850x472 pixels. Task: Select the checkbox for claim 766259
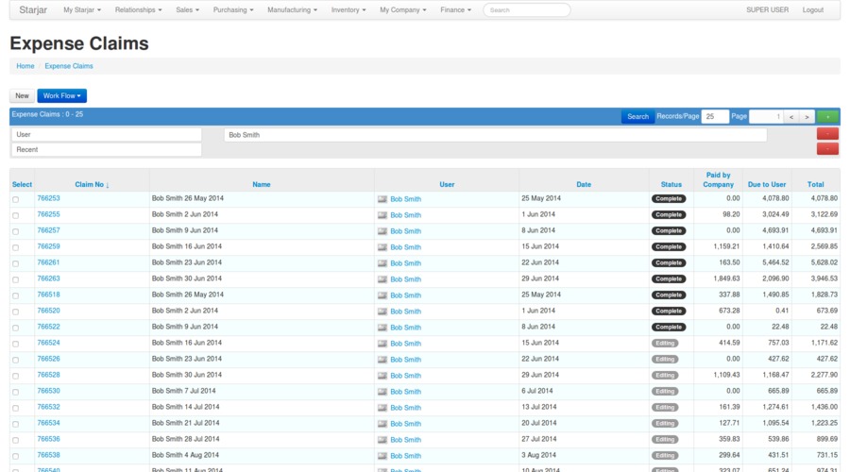[x=15, y=247]
